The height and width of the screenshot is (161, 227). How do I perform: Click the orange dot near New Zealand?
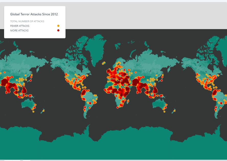(175, 110)
